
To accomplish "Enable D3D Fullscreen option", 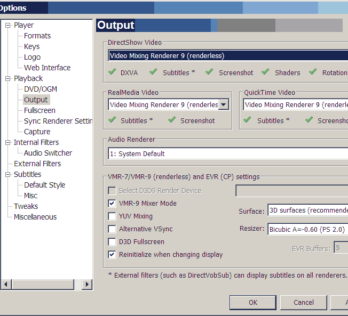I will click(x=112, y=242).
